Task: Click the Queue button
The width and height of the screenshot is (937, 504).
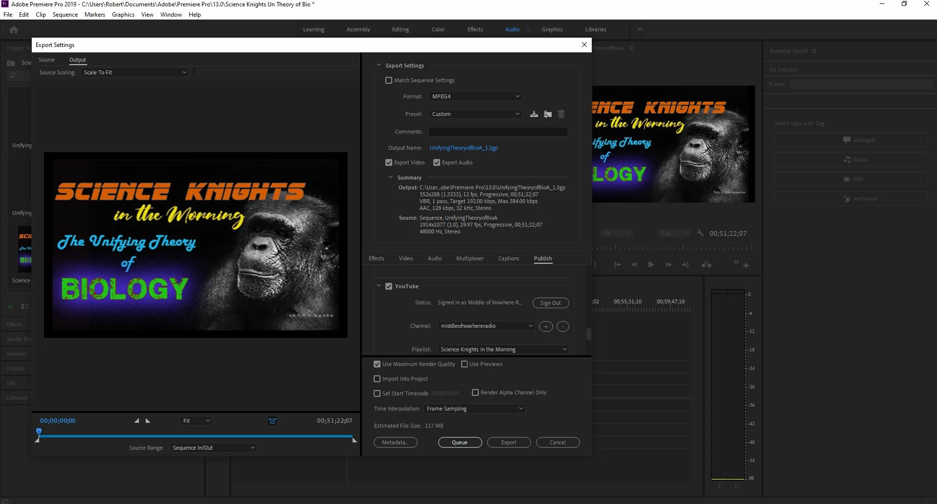Action: (460, 442)
